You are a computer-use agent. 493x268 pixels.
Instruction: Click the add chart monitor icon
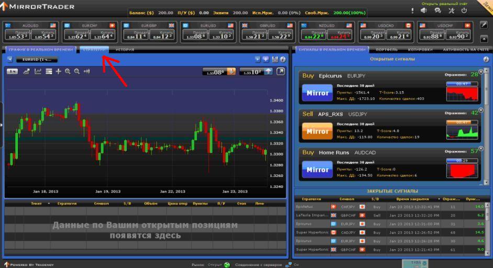point(266,59)
